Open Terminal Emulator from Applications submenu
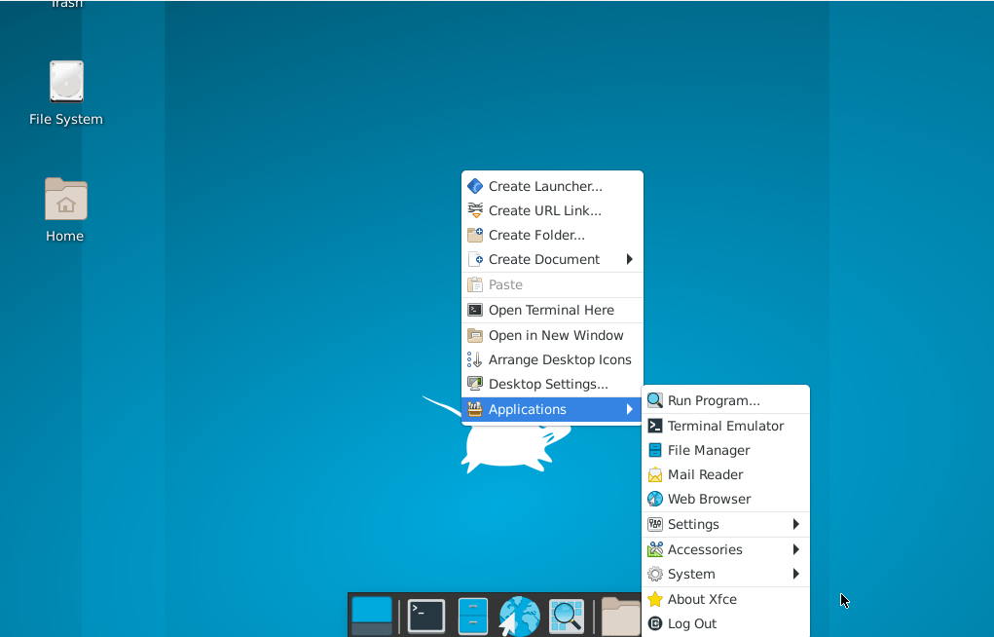 [726, 426]
